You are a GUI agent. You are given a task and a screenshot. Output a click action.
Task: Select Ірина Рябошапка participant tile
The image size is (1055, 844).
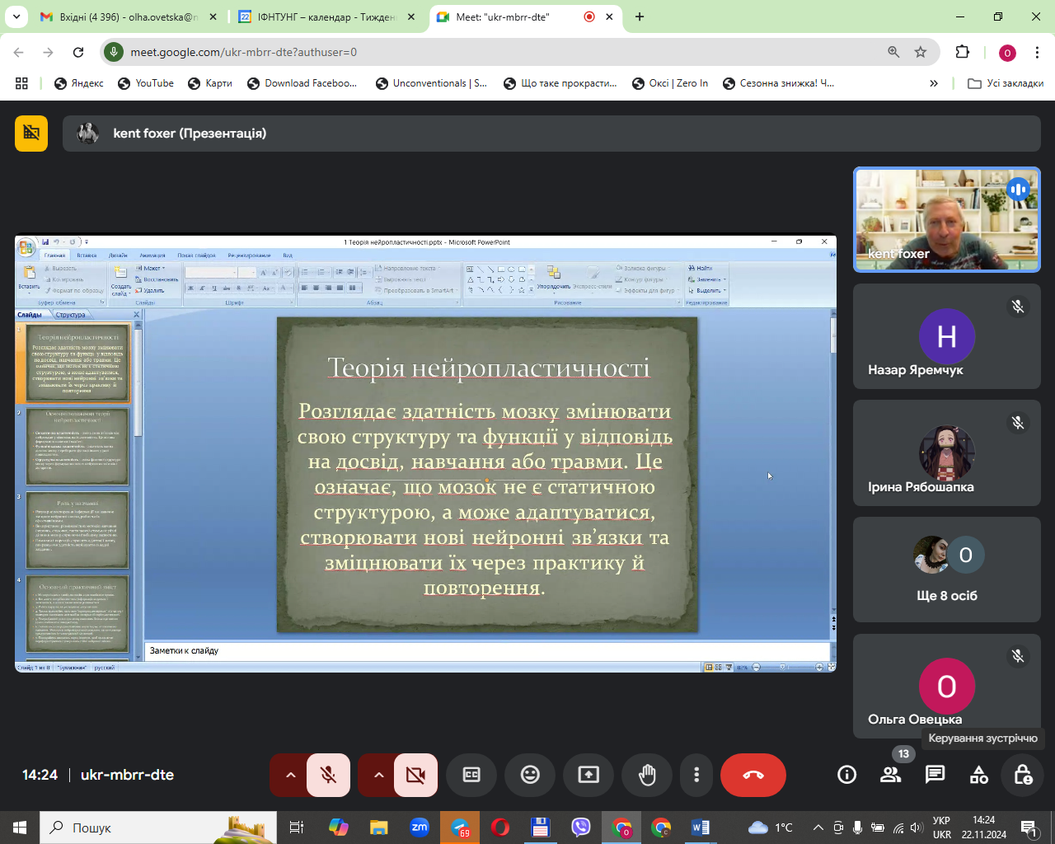947,453
